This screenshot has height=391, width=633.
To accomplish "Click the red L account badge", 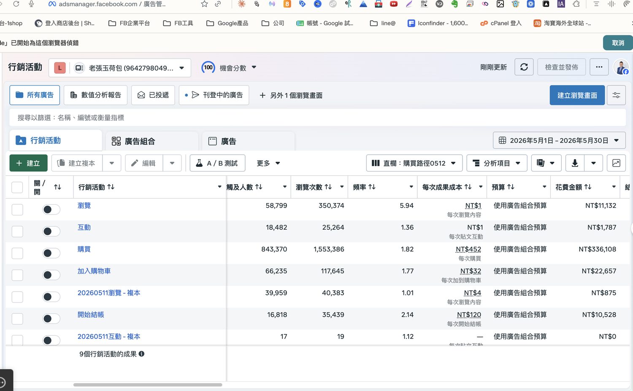I will tap(60, 68).
